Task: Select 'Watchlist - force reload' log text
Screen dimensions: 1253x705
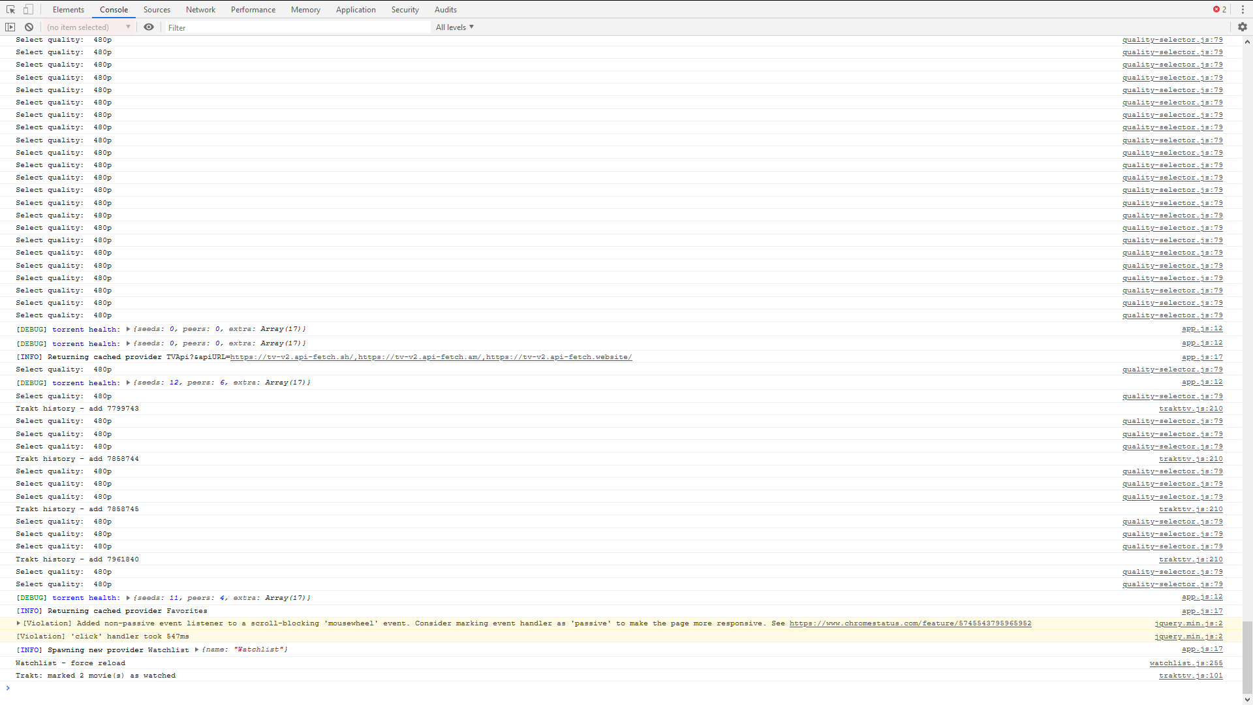Action: [x=70, y=663]
